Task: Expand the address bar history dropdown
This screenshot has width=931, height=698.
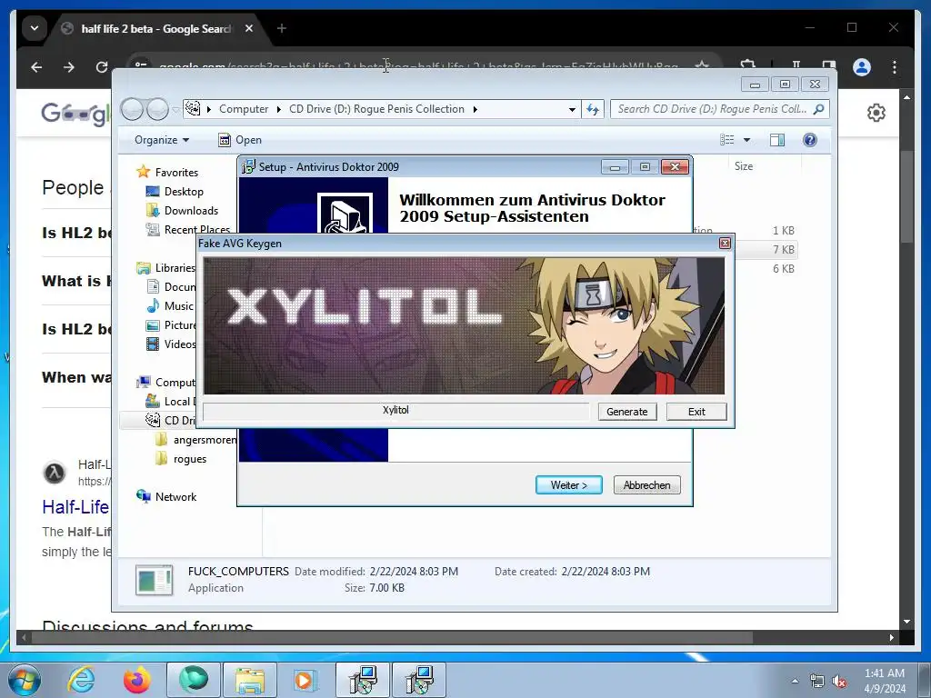Action: click(x=572, y=109)
